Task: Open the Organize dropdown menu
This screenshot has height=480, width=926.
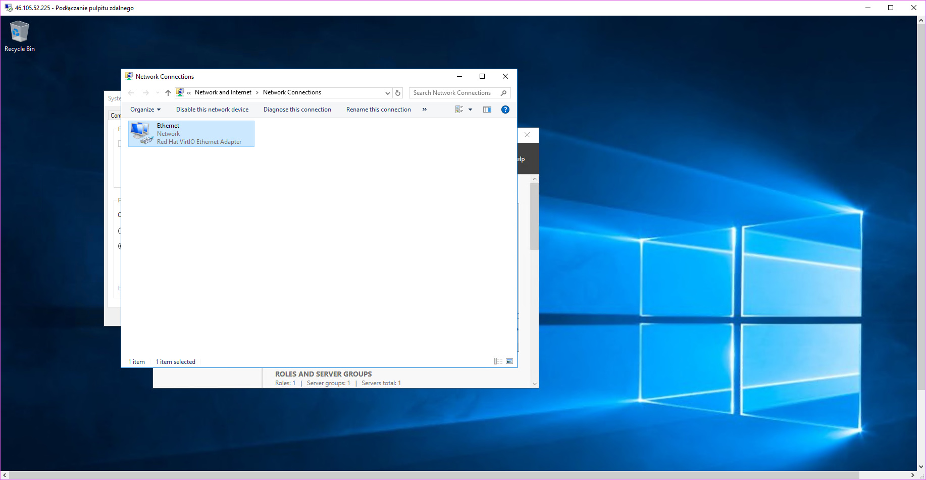Action: (145, 110)
